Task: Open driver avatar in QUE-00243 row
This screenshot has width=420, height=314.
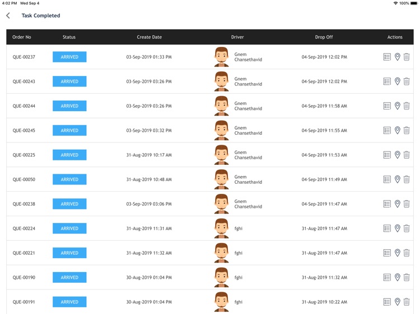Action: pos(222,81)
